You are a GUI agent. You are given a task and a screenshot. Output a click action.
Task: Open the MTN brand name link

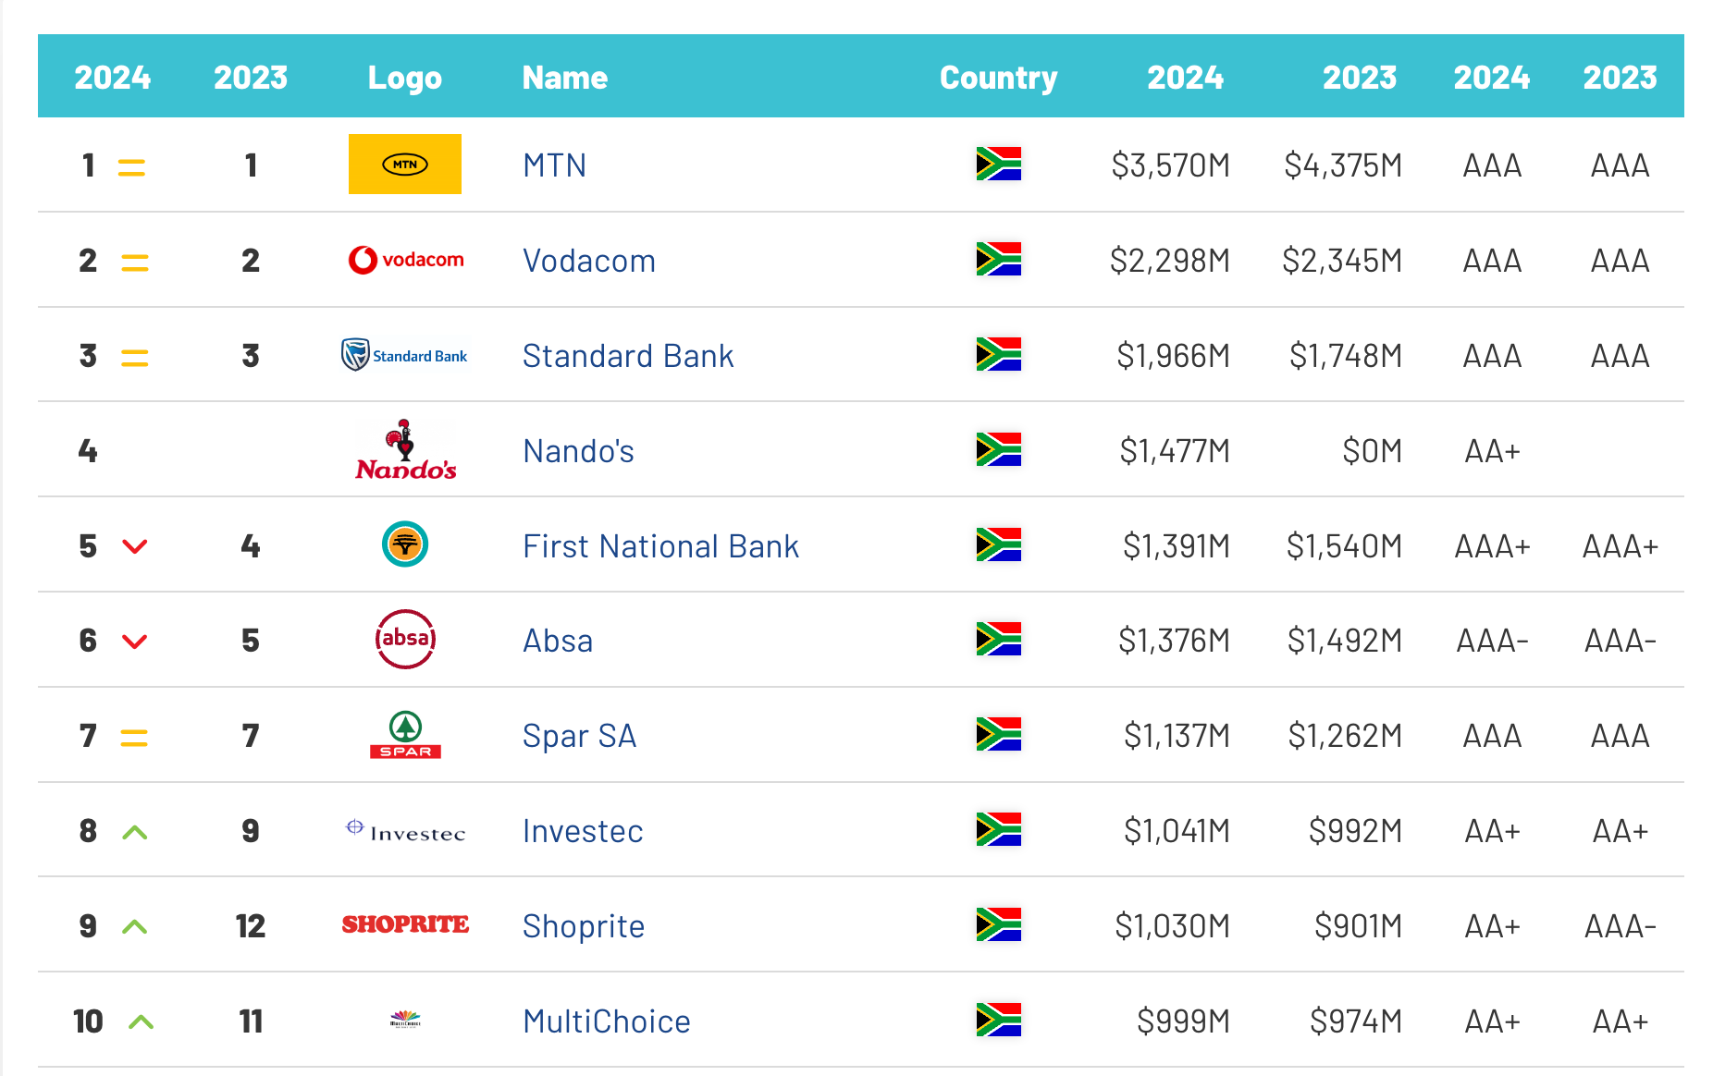click(x=555, y=165)
